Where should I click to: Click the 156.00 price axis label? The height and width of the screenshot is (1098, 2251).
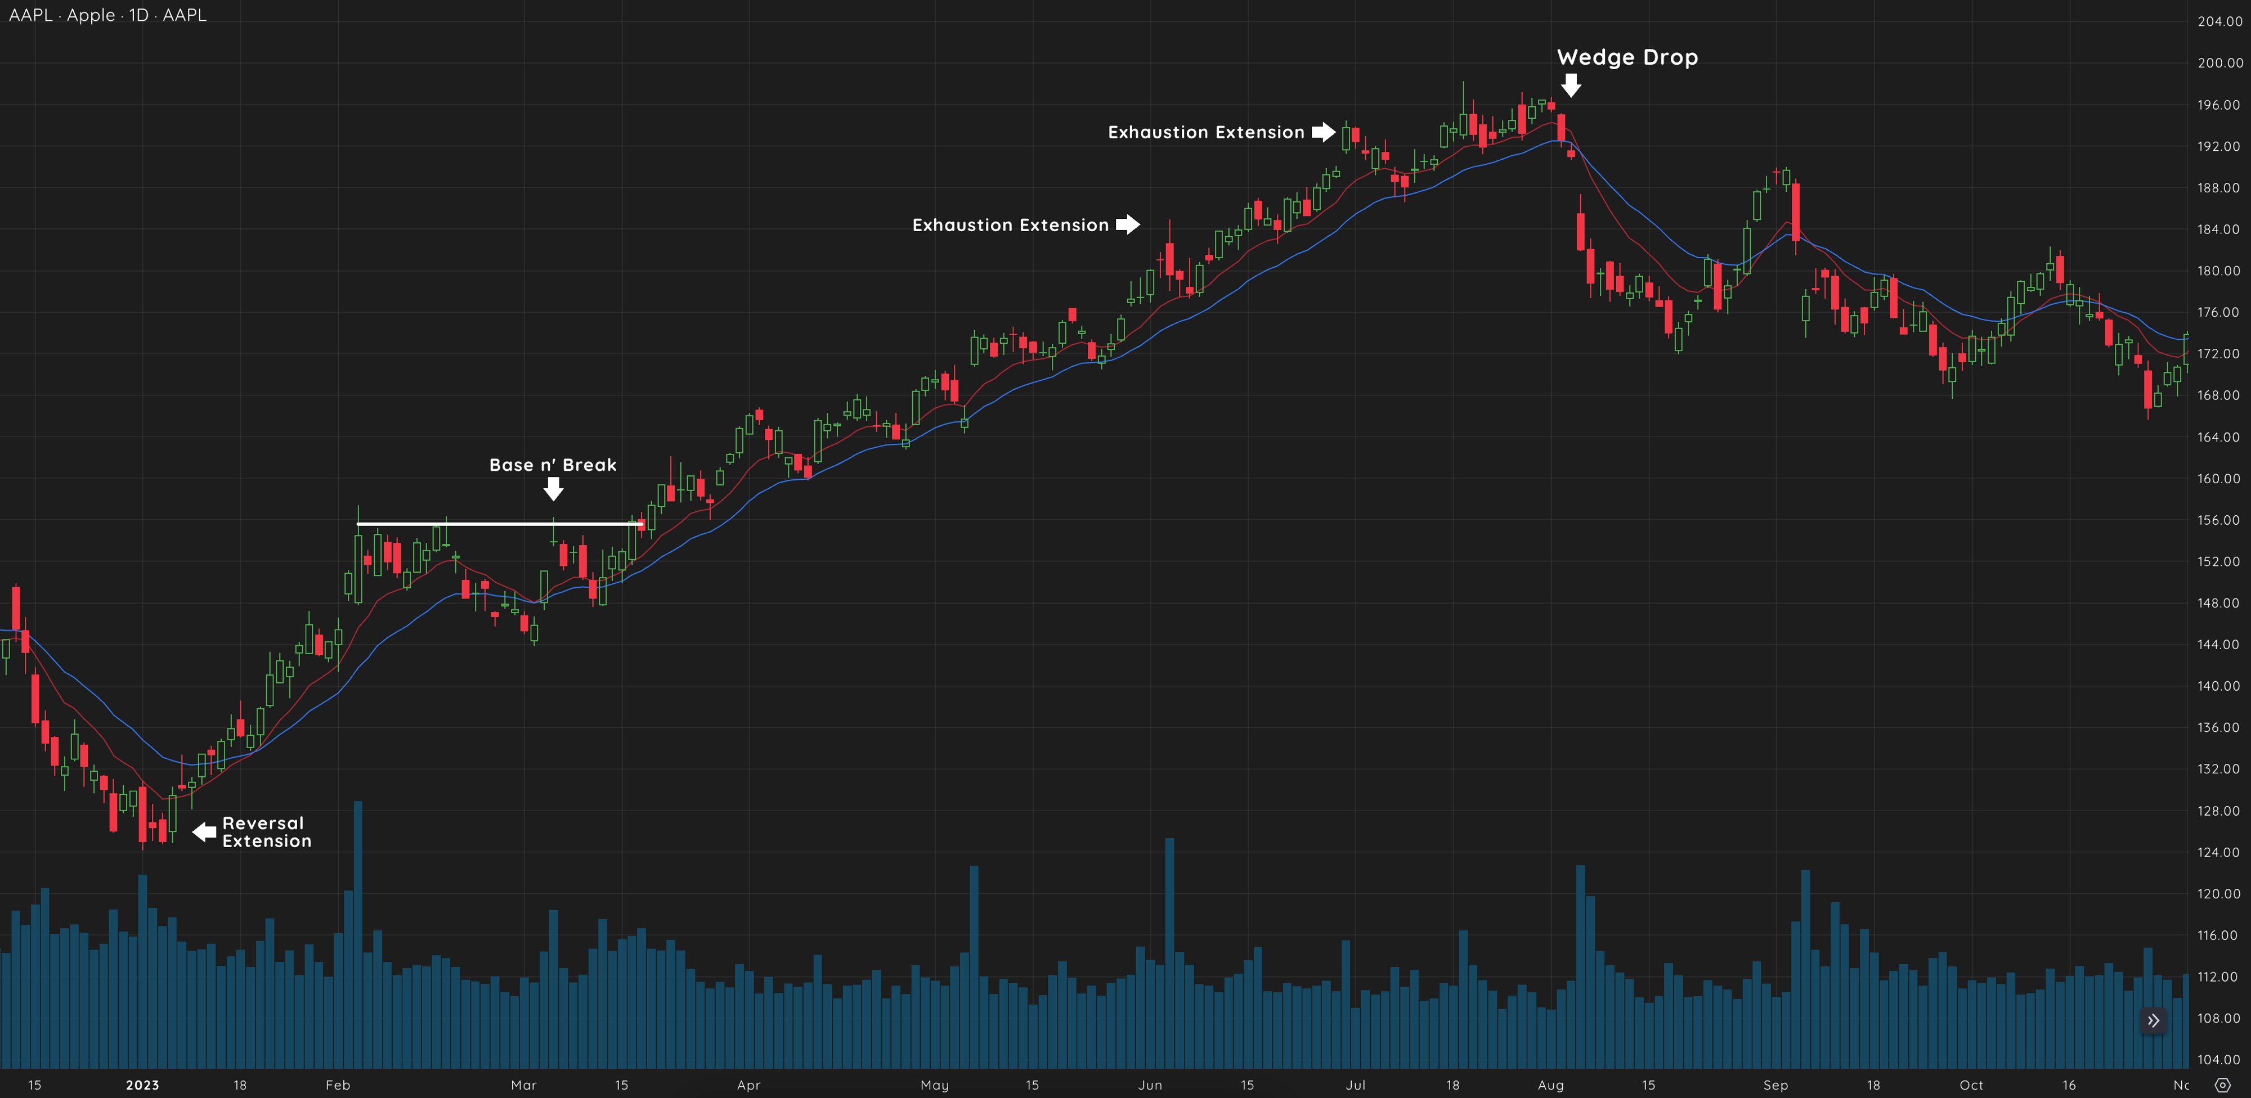click(2219, 520)
